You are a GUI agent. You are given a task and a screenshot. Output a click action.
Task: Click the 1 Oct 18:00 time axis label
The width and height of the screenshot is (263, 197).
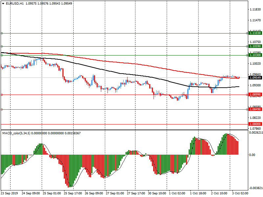tap(198, 193)
